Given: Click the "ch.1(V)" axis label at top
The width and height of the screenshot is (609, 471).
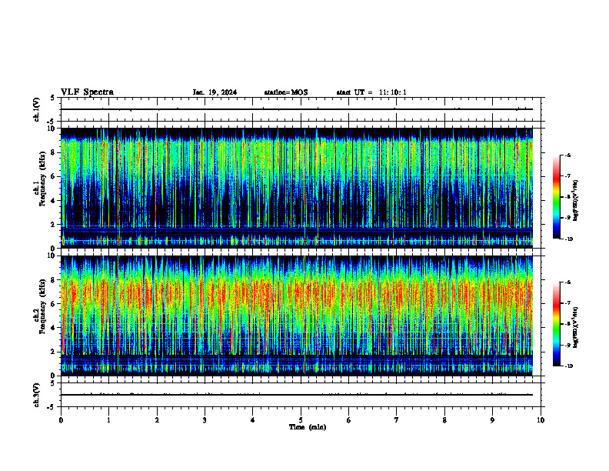Looking at the screenshot, I should 36,109.
